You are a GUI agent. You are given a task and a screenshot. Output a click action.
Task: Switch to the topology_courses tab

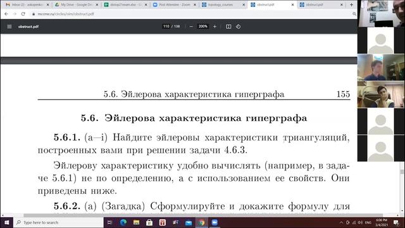(223, 4)
